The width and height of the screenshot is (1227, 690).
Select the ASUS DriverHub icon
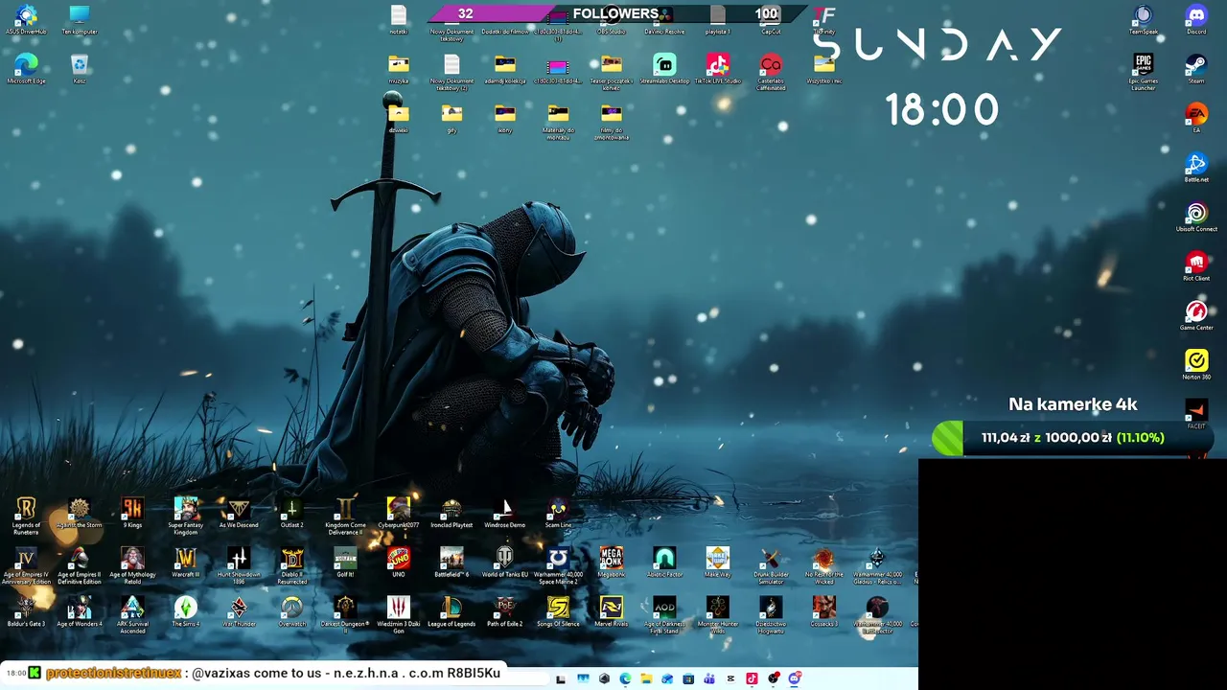tap(26, 19)
